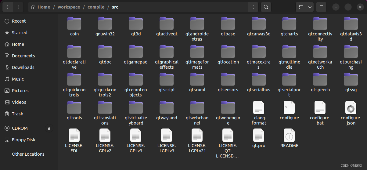Select the LICENSE.QT-LICENSE file

point(228,143)
